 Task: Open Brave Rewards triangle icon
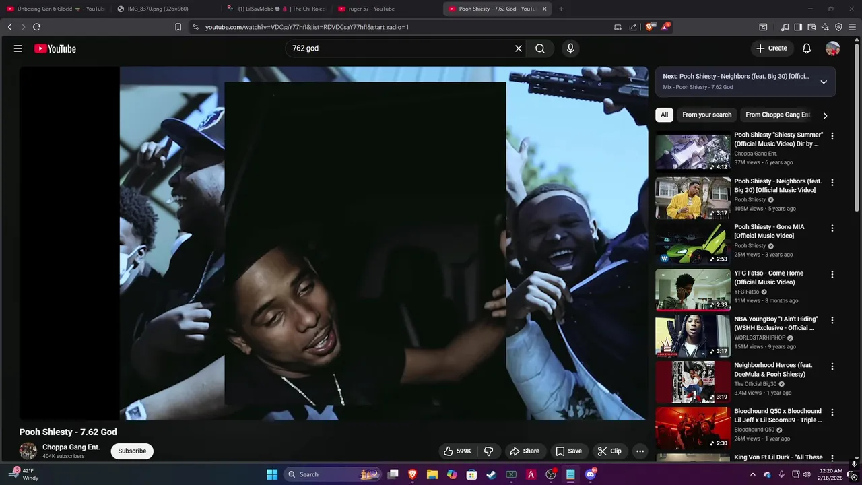click(665, 27)
